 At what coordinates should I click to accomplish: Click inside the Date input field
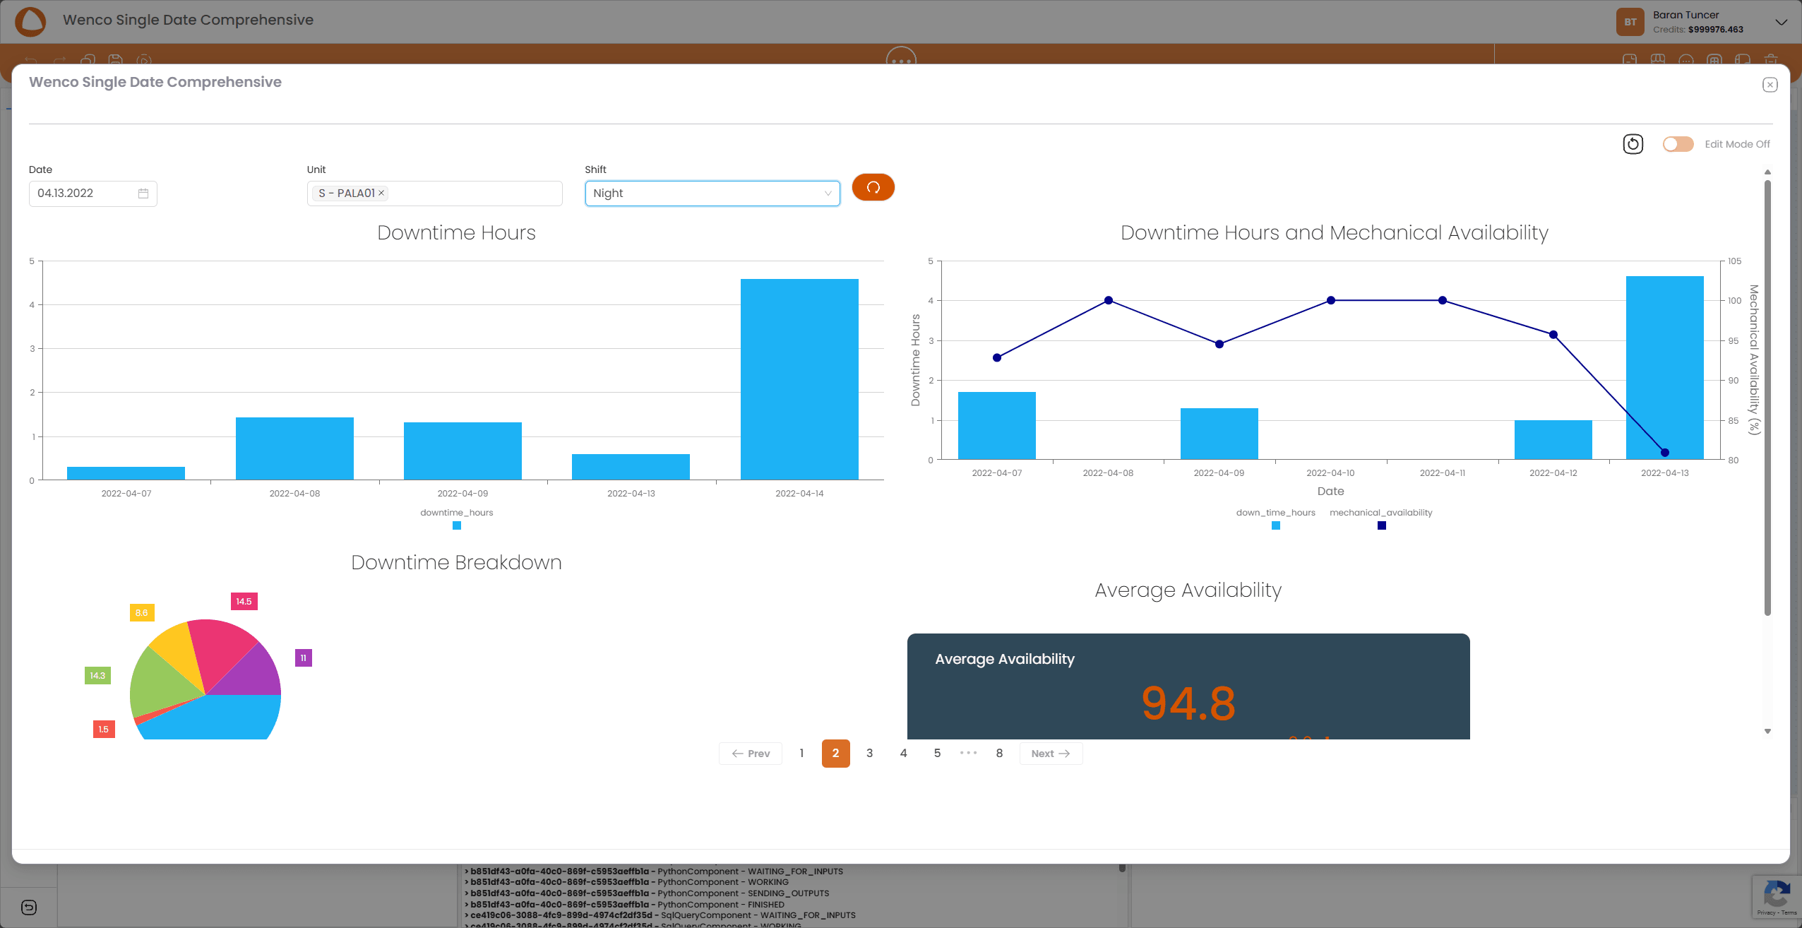tap(78, 193)
